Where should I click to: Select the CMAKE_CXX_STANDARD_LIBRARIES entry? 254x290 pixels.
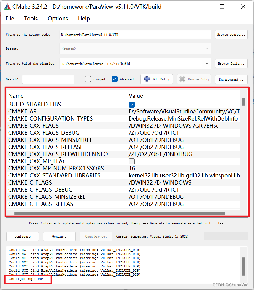pos(54,176)
